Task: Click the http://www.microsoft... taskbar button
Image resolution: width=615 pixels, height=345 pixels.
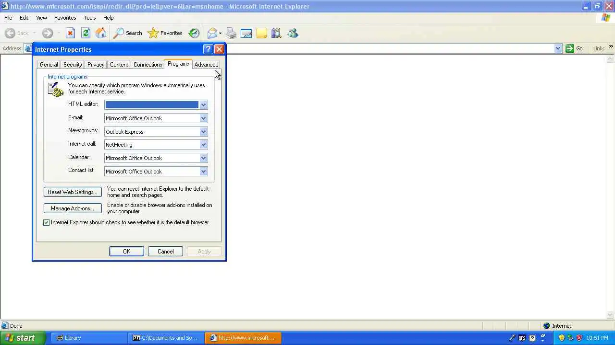Action: point(243,338)
